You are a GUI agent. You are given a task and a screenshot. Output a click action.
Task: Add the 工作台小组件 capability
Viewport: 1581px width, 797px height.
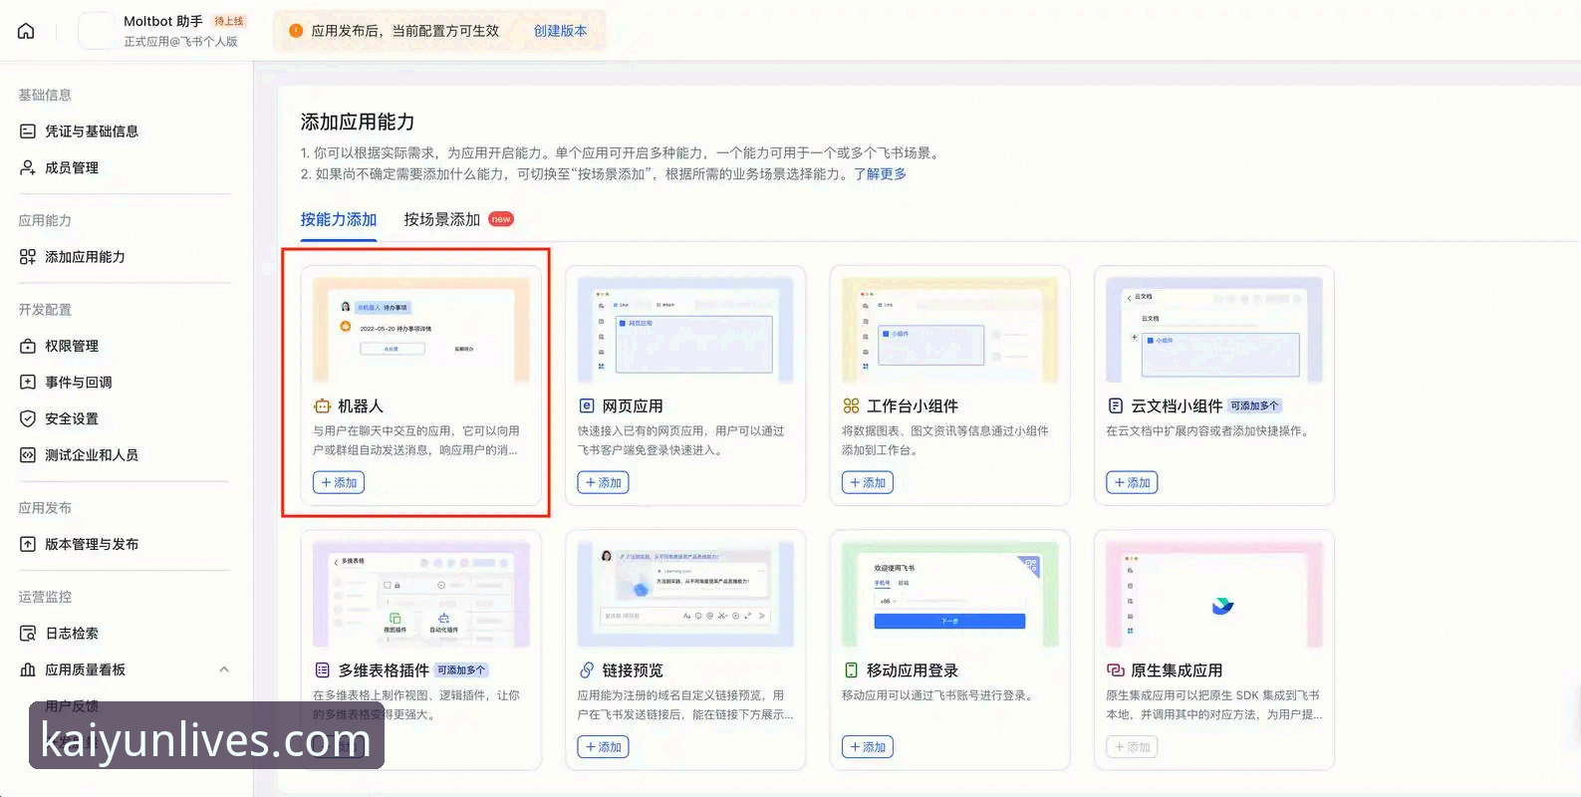pyautogui.click(x=868, y=483)
